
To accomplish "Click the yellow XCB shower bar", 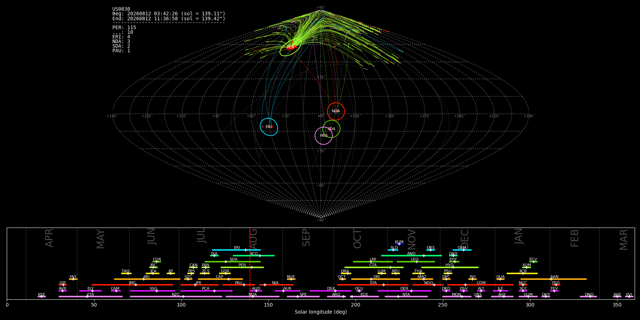I will point(522,273).
